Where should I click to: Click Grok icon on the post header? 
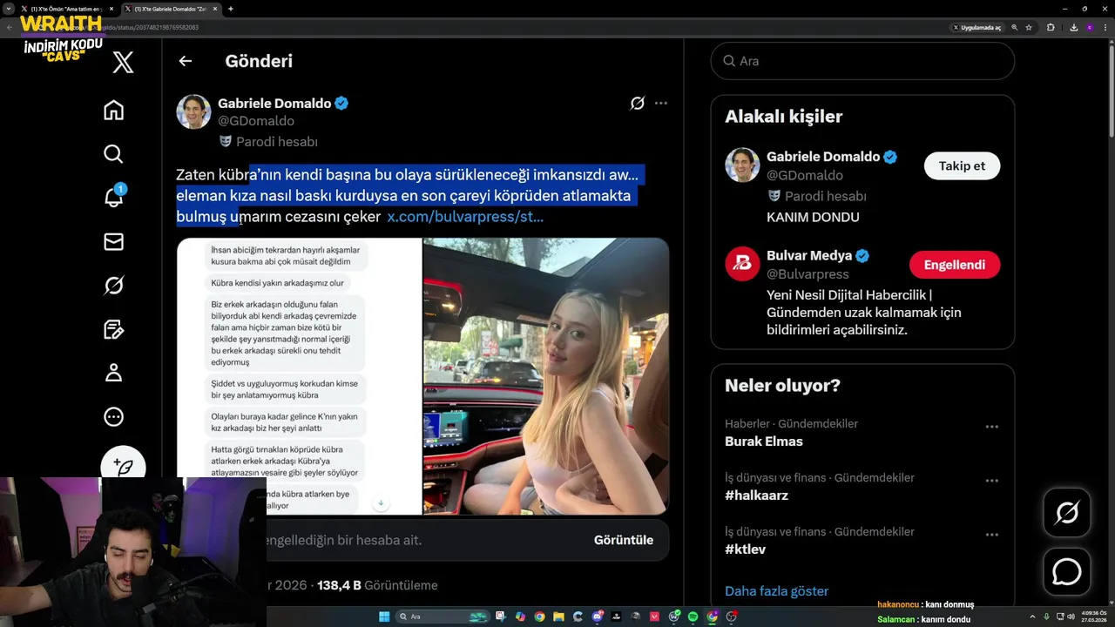coord(638,103)
